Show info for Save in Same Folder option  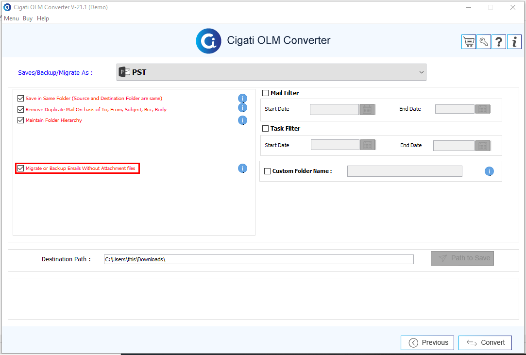point(242,98)
